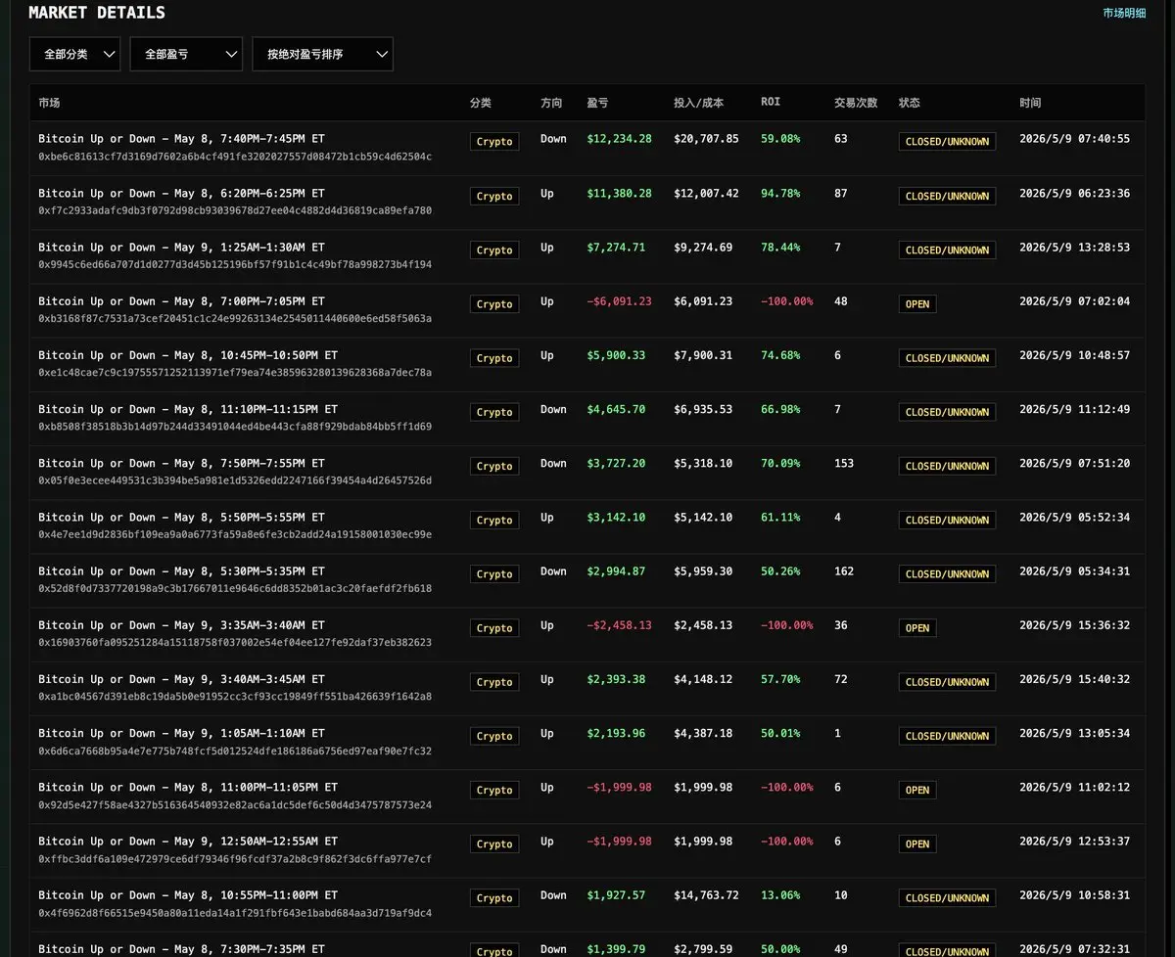Image resolution: width=1175 pixels, height=957 pixels.
Task: Open market May 9, 3:40AM-3:45AM ET
Action: pos(181,679)
